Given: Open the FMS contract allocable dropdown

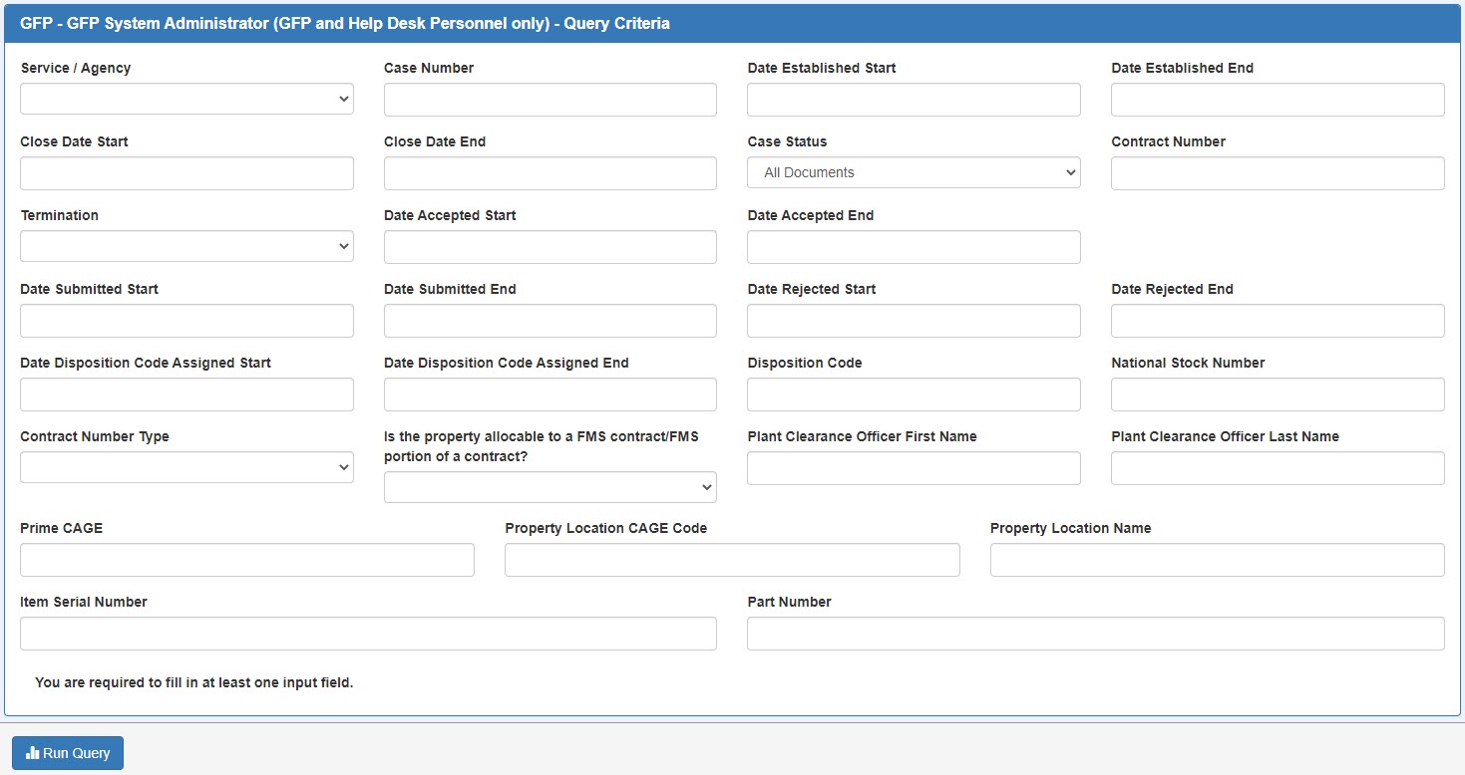Looking at the screenshot, I should tap(549, 487).
